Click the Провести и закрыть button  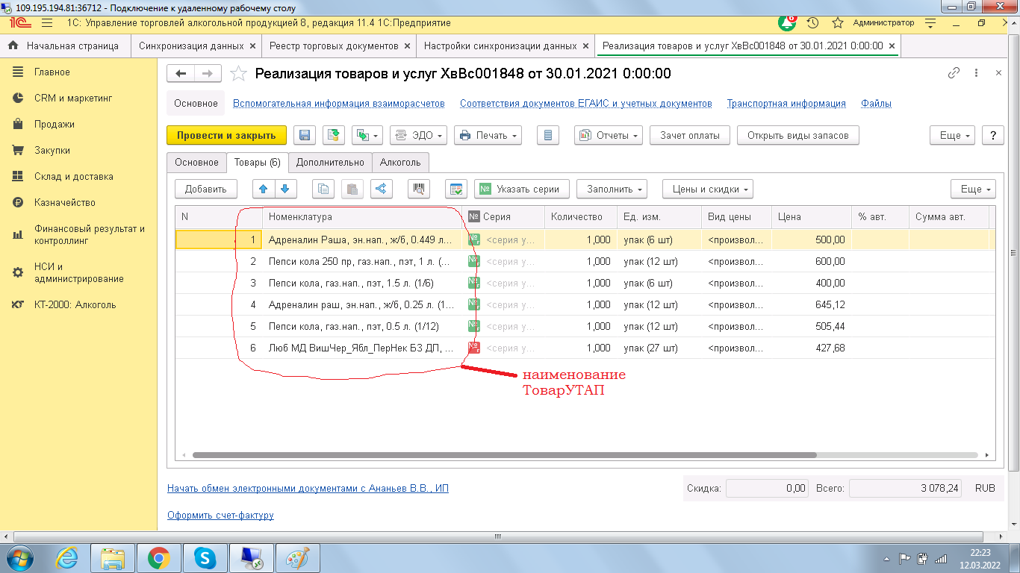[x=226, y=135]
